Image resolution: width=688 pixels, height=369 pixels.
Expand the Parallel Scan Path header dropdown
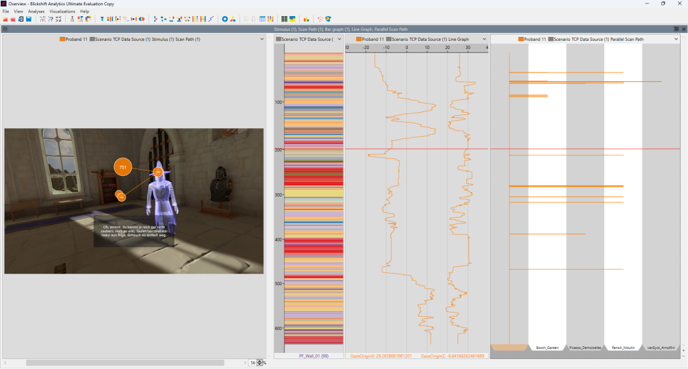pyautogui.click(x=675, y=40)
